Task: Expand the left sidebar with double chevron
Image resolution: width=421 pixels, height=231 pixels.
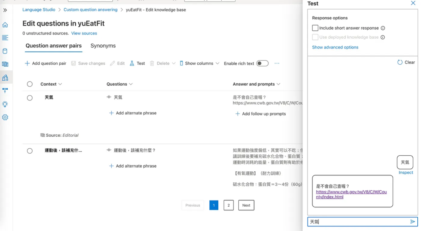Action: click(x=5, y=10)
